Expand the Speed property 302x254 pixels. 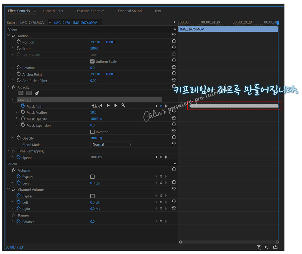point(12,157)
